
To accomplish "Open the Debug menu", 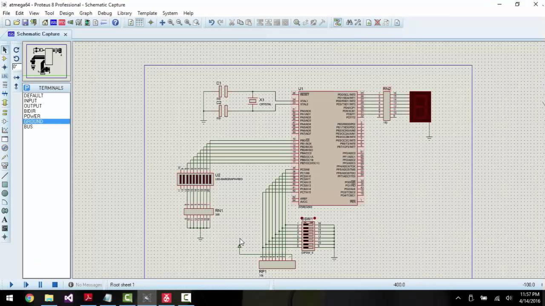I will click(x=104, y=13).
